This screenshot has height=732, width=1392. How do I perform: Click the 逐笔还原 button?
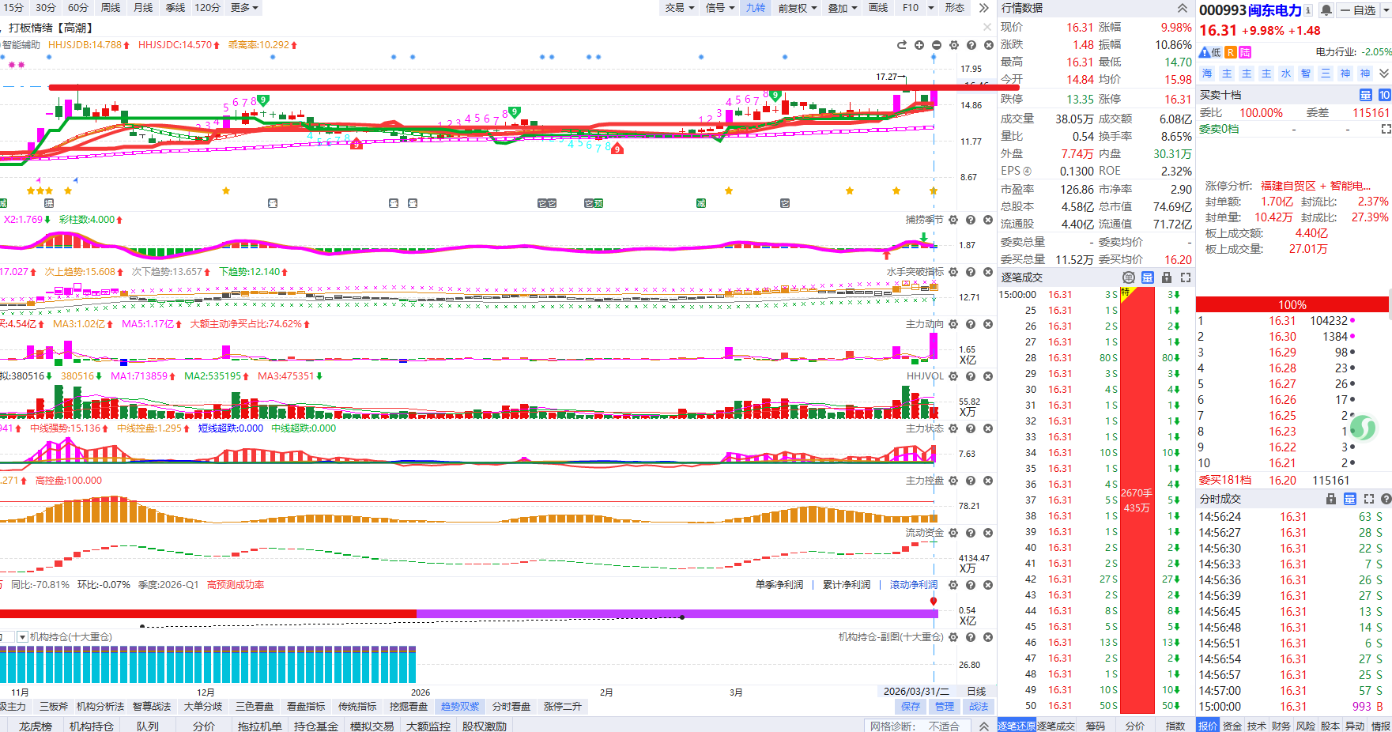(1017, 726)
